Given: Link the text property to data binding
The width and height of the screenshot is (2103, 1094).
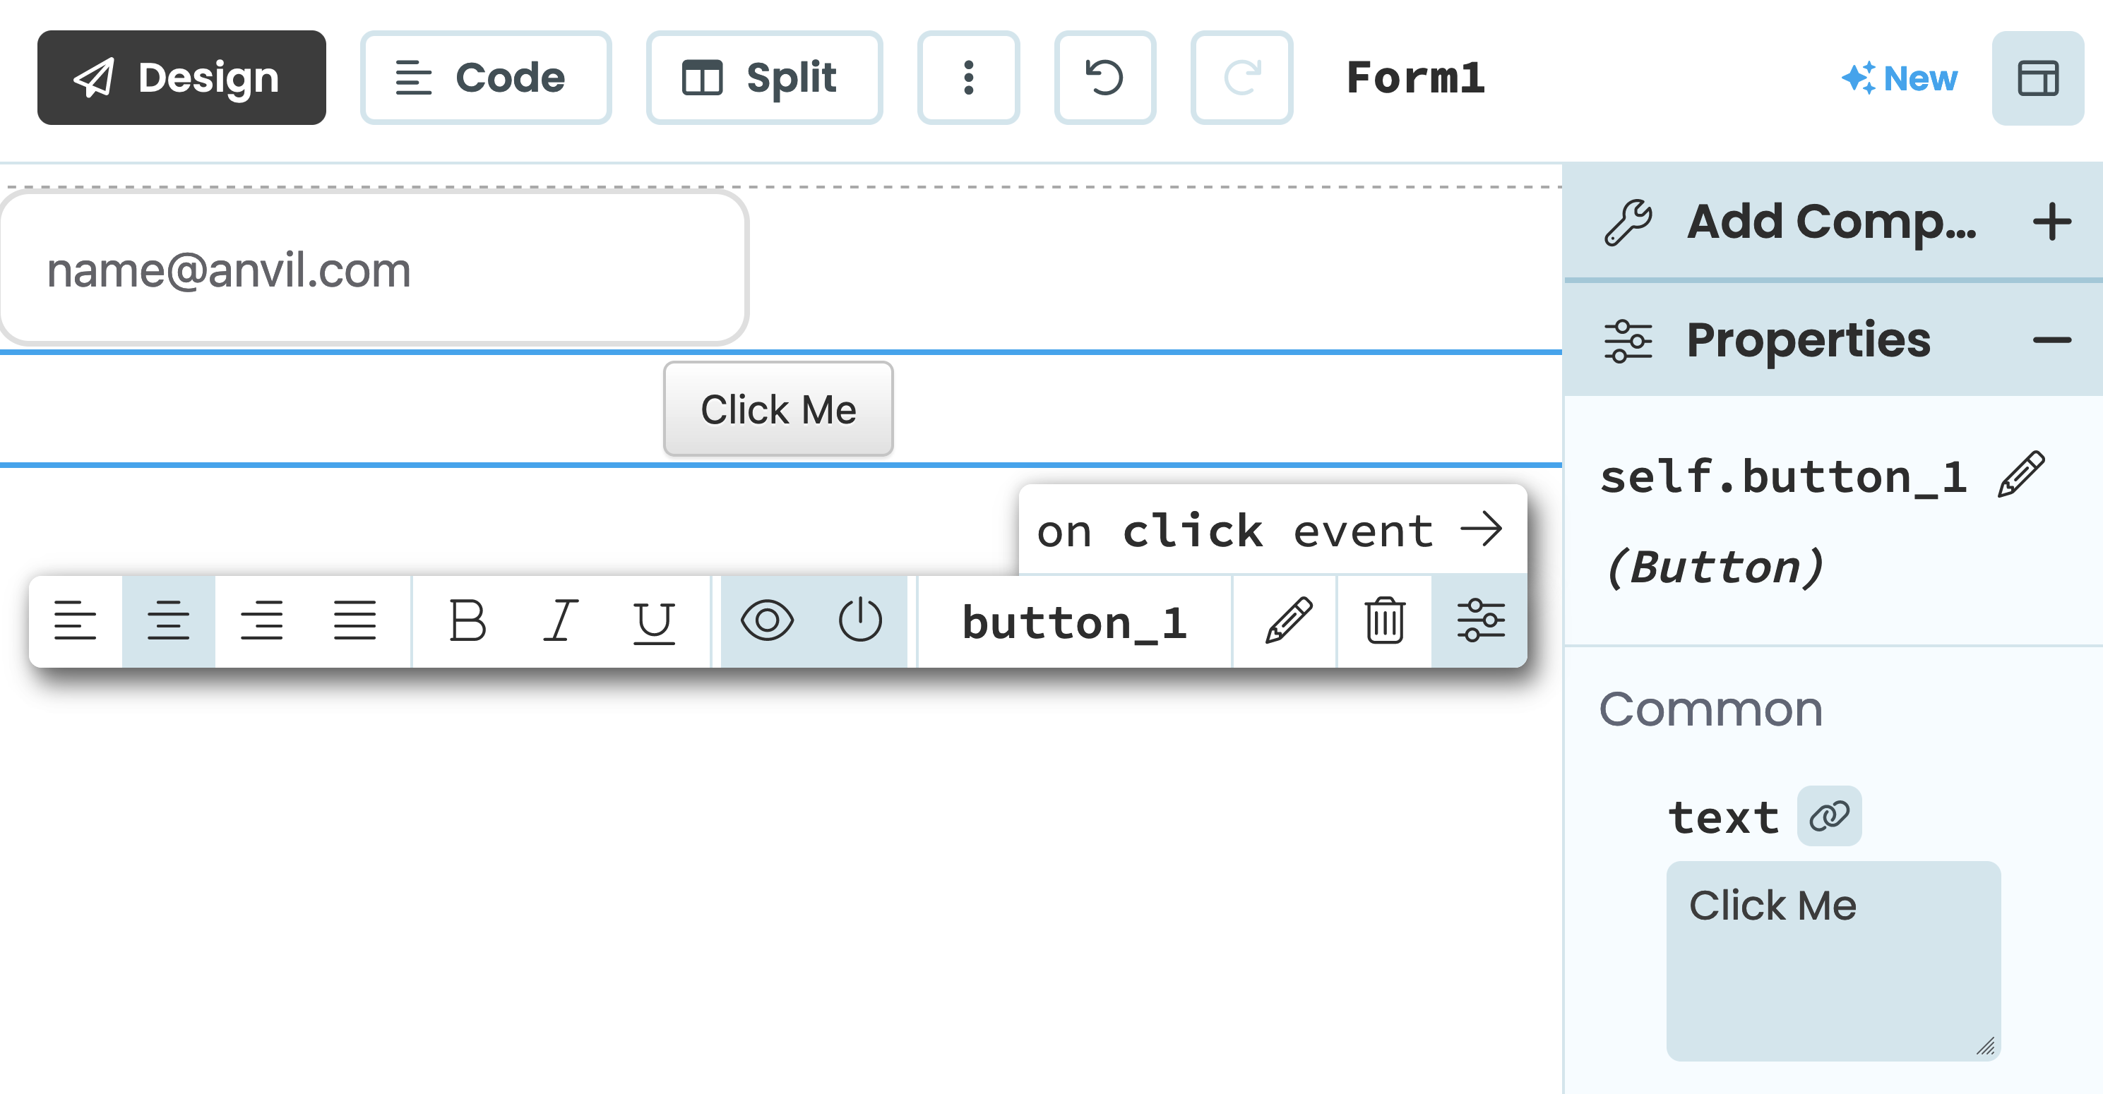Looking at the screenshot, I should [x=1826, y=815].
